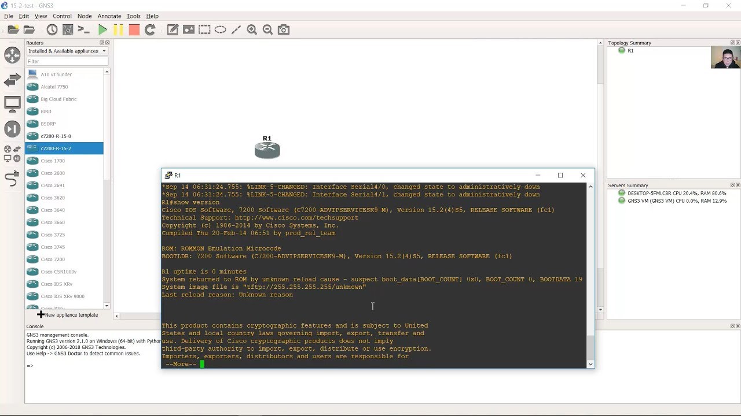Open the Control menu

pos(62,16)
